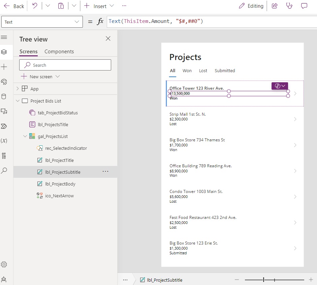Click the Paste clipboard icon
The width and height of the screenshot is (317, 285).
61,6
